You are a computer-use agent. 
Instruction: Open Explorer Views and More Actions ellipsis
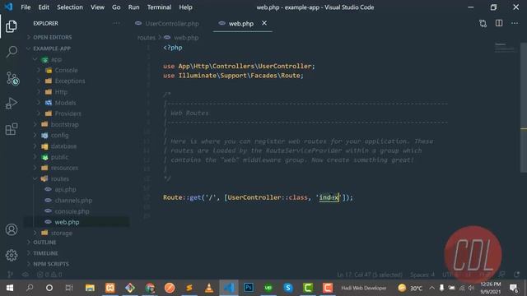click(116, 23)
